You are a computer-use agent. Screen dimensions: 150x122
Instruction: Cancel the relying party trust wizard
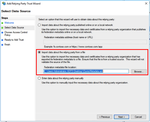138,117
